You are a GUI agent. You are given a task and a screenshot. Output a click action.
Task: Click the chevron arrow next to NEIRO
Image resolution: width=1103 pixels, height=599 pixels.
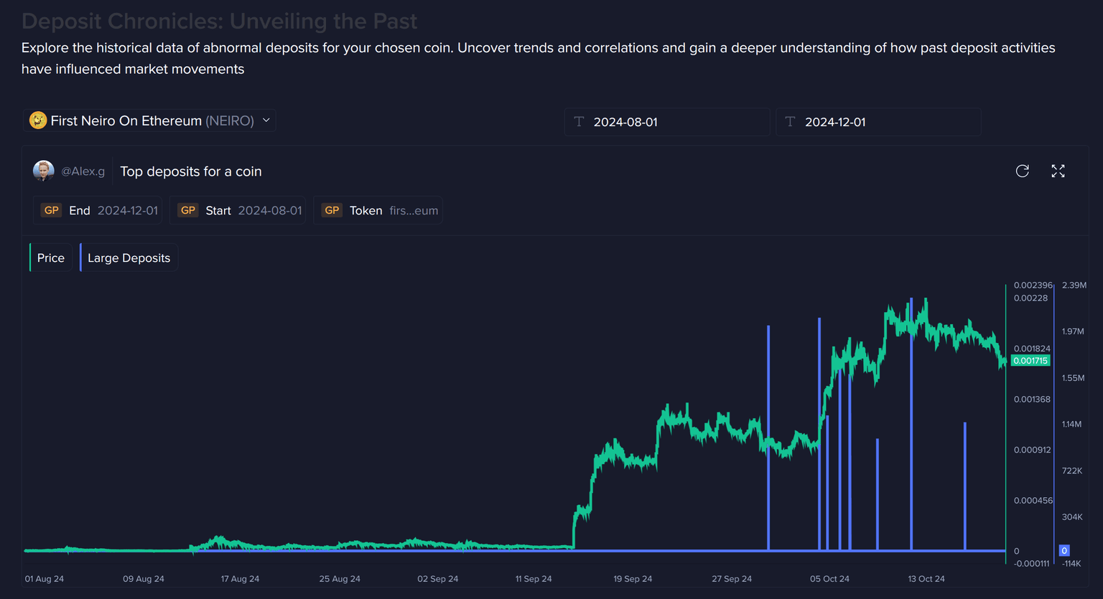[266, 121]
